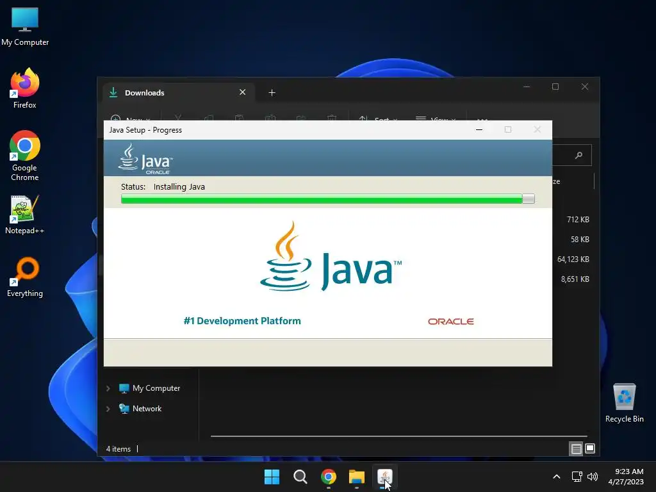Expand My Computer in Explorer sidebar
This screenshot has width=656, height=492.
[x=108, y=388]
